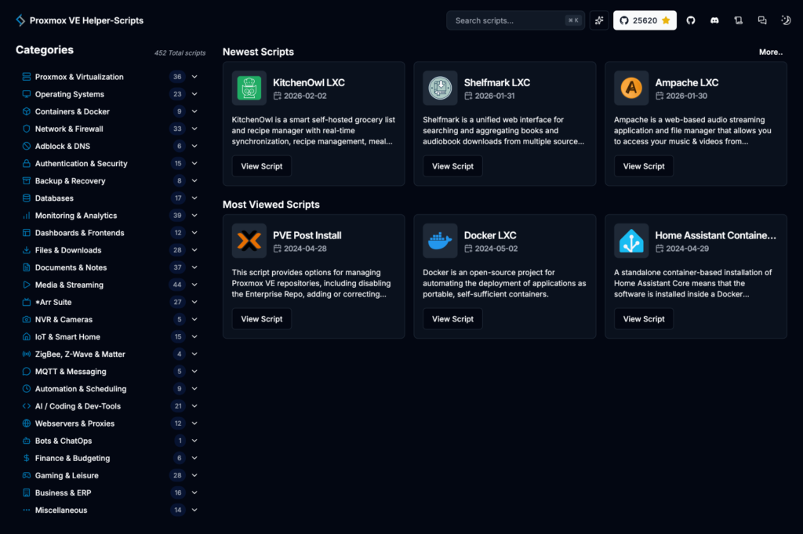Click the sparkles icon beside search

pyautogui.click(x=599, y=20)
